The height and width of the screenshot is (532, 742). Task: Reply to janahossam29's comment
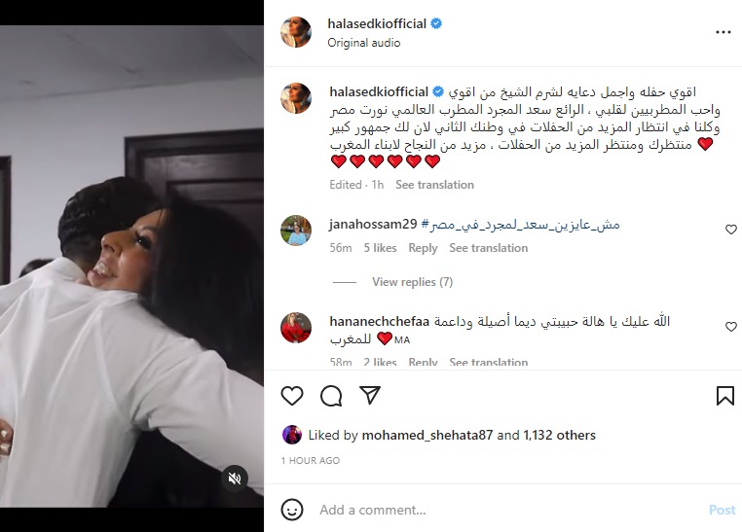[x=423, y=248]
